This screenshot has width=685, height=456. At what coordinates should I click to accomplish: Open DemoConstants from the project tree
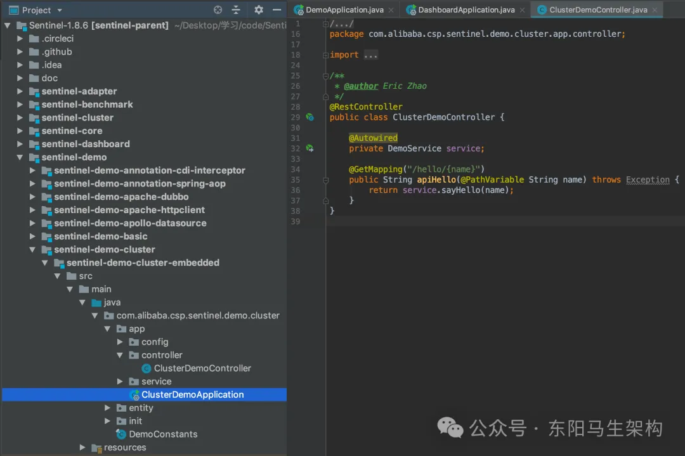162,434
